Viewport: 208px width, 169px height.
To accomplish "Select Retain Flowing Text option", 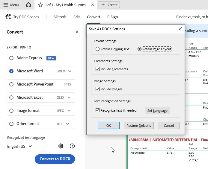I will [x=97, y=49].
